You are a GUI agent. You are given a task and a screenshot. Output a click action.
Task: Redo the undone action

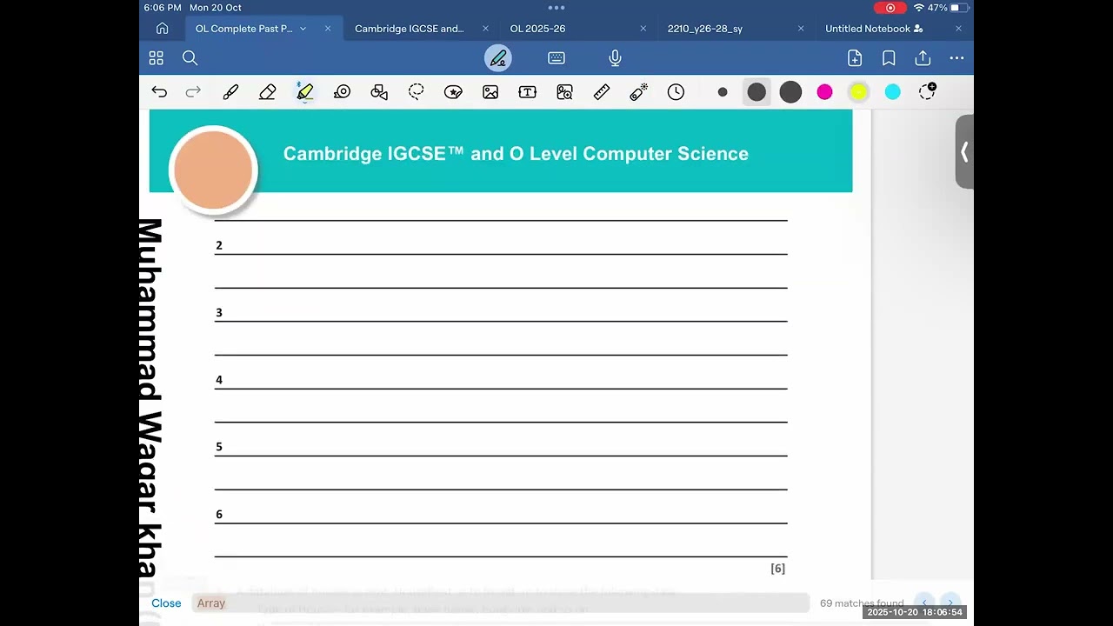point(193,92)
